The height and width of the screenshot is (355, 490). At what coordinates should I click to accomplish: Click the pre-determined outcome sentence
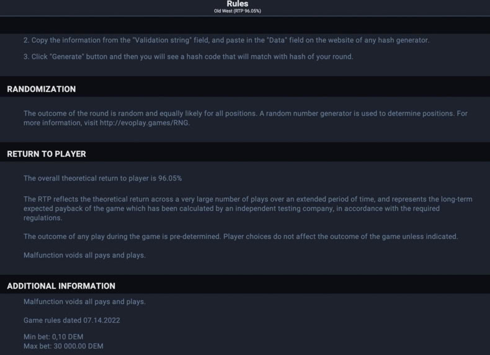point(241,236)
